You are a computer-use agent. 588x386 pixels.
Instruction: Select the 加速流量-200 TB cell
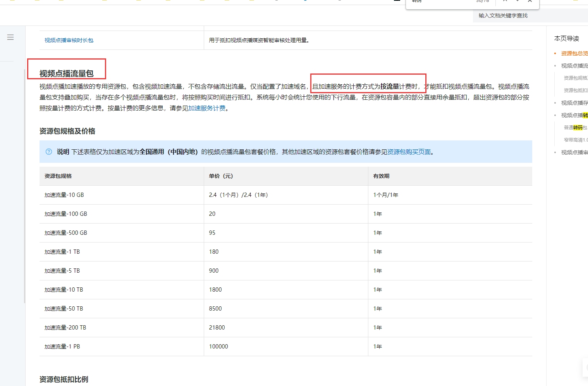coord(122,328)
